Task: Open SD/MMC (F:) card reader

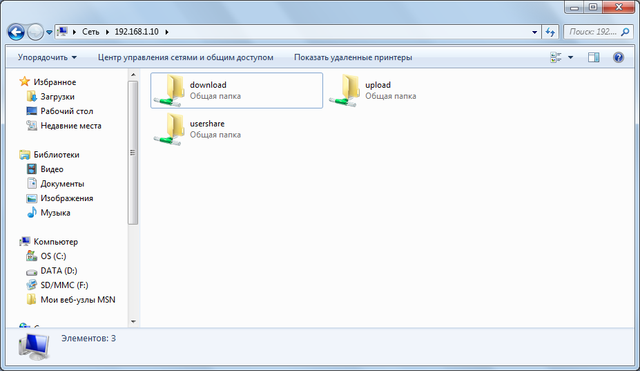Action: tap(64, 285)
